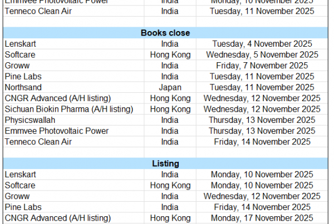
Task: Select Sichuan Biokin Pharma's Hong Kong cell
Action: pyautogui.click(x=170, y=109)
